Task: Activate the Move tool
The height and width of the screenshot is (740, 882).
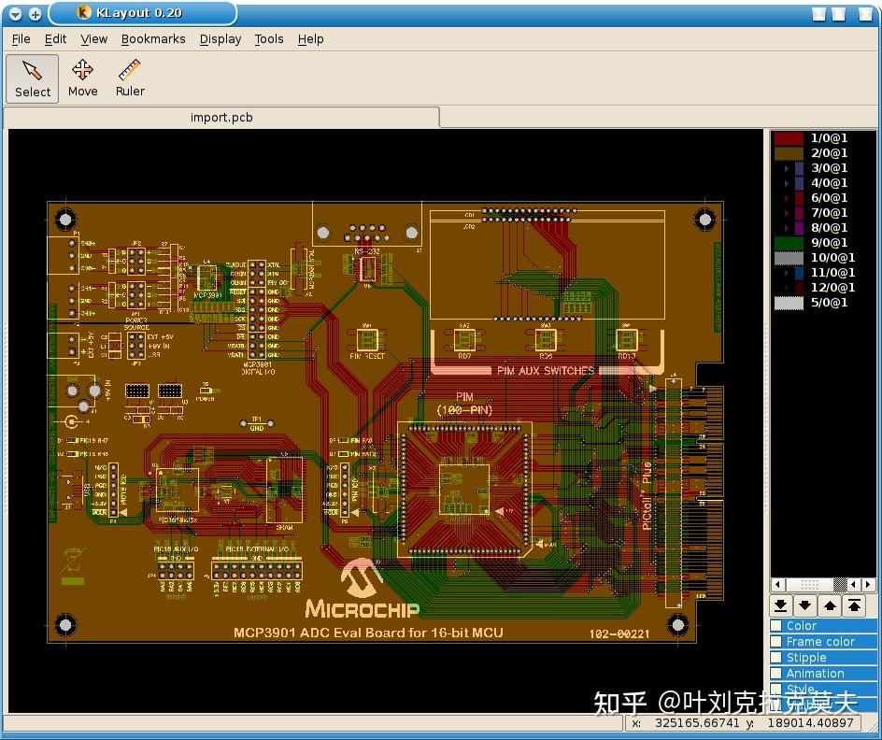Action: click(x=82, y=78)
